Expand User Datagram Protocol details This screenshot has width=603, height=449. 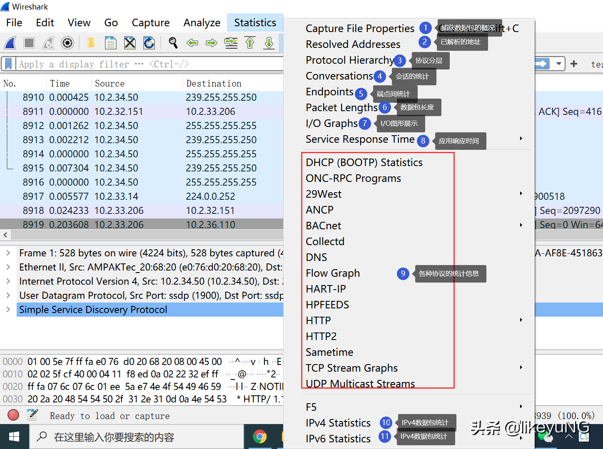[x=8, y=295]
